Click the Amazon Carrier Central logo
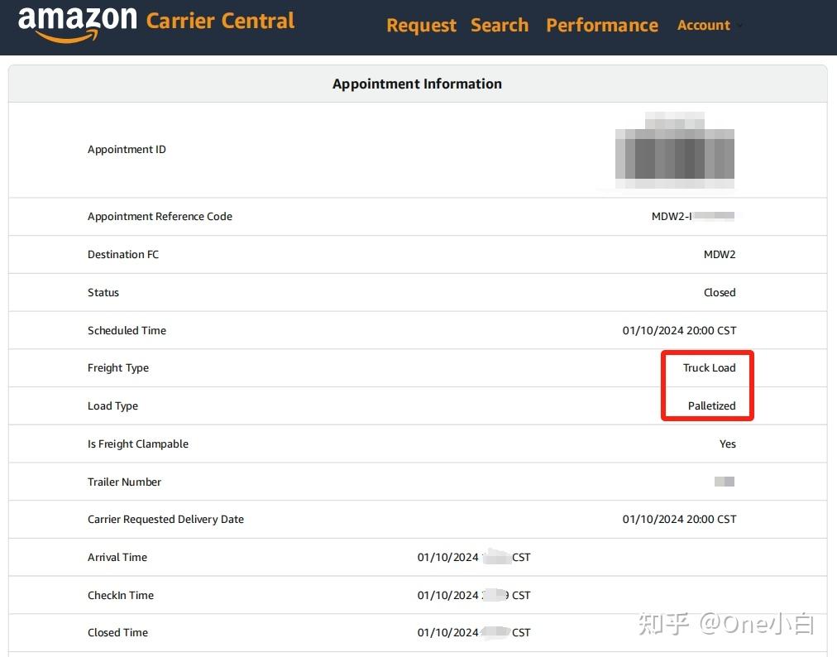This screenshot has height=657, width=837. (x=156, y=24)
